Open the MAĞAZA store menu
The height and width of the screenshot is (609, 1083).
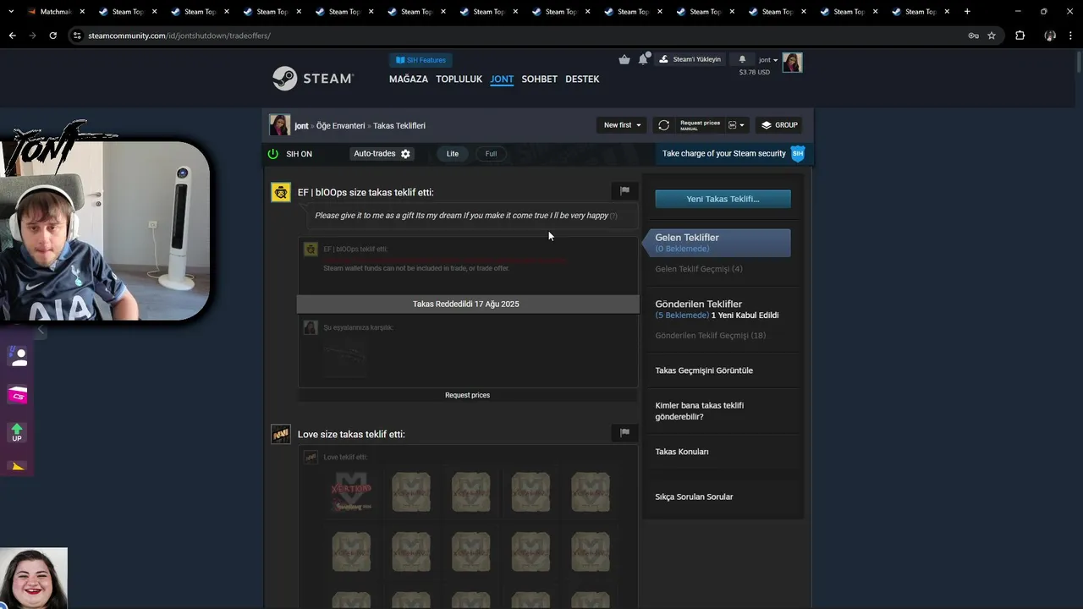point(409,79)
